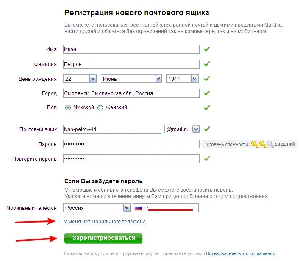300x261 pixels.
Task: Select the Женский gender radio button
Action: click(x=100, y=108)
